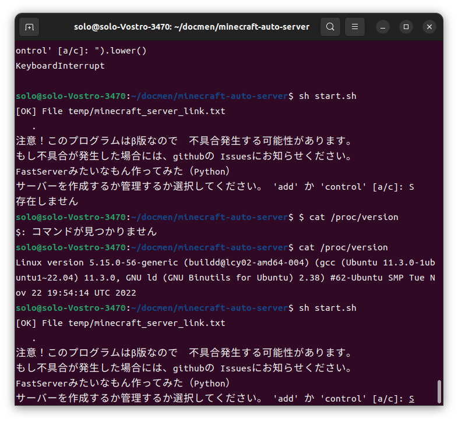Click the KeyboardInterrupt line

60,66
